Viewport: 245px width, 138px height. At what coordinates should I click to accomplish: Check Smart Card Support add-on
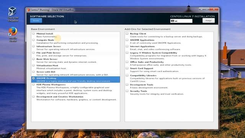(127, 68)
